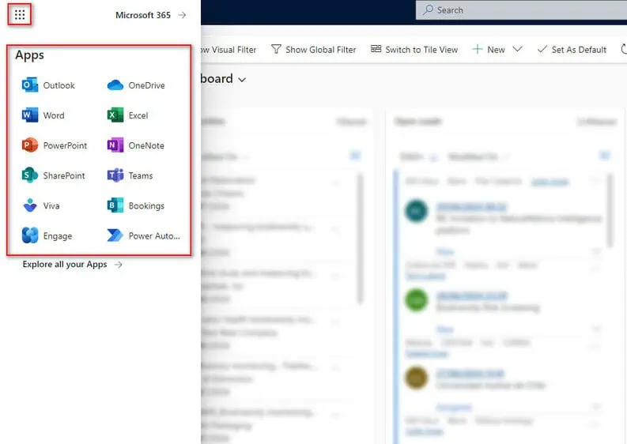This screenshot has width=627, height=444.
Task: Launch Excel from its green icon
Action: coord(115,115)
